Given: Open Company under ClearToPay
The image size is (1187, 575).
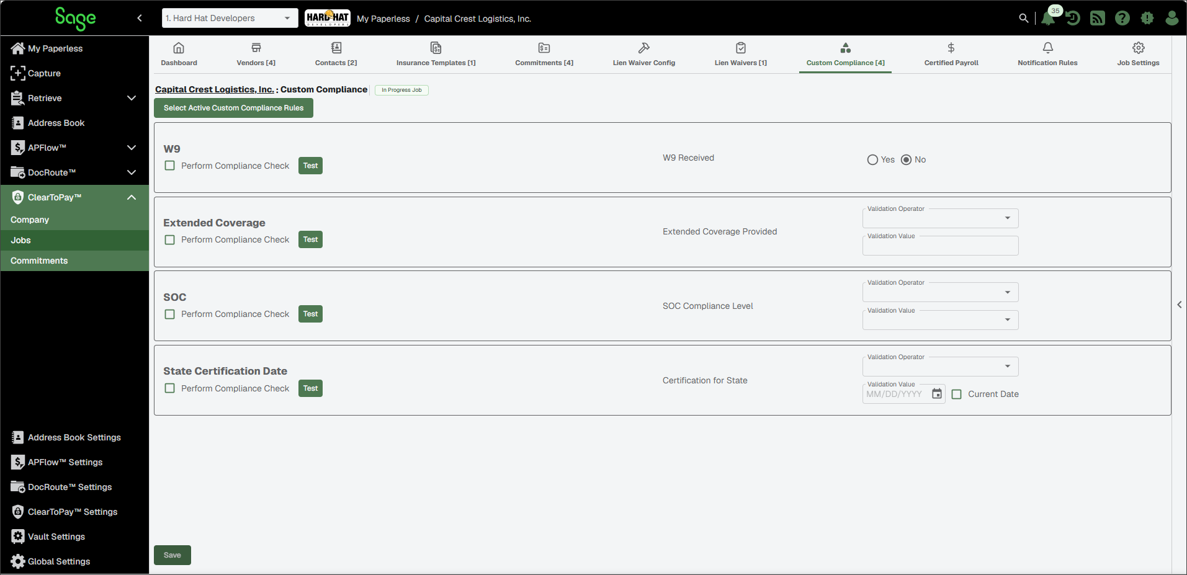Looking at the screenshot, I should coord(74,220).
